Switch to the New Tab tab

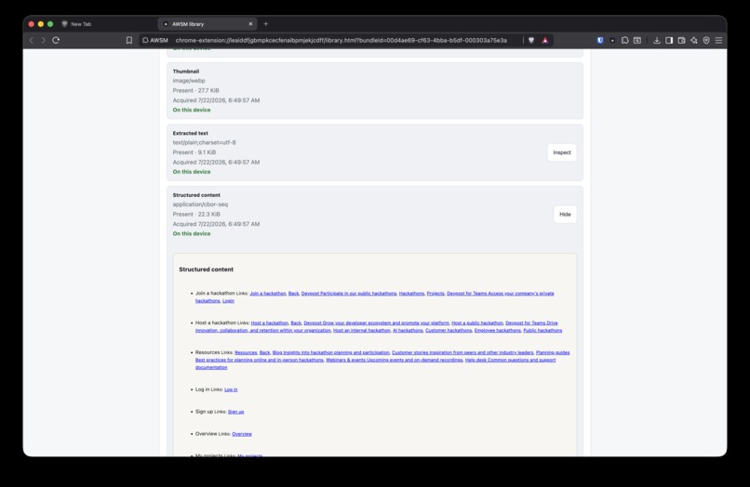pos(81,24)
